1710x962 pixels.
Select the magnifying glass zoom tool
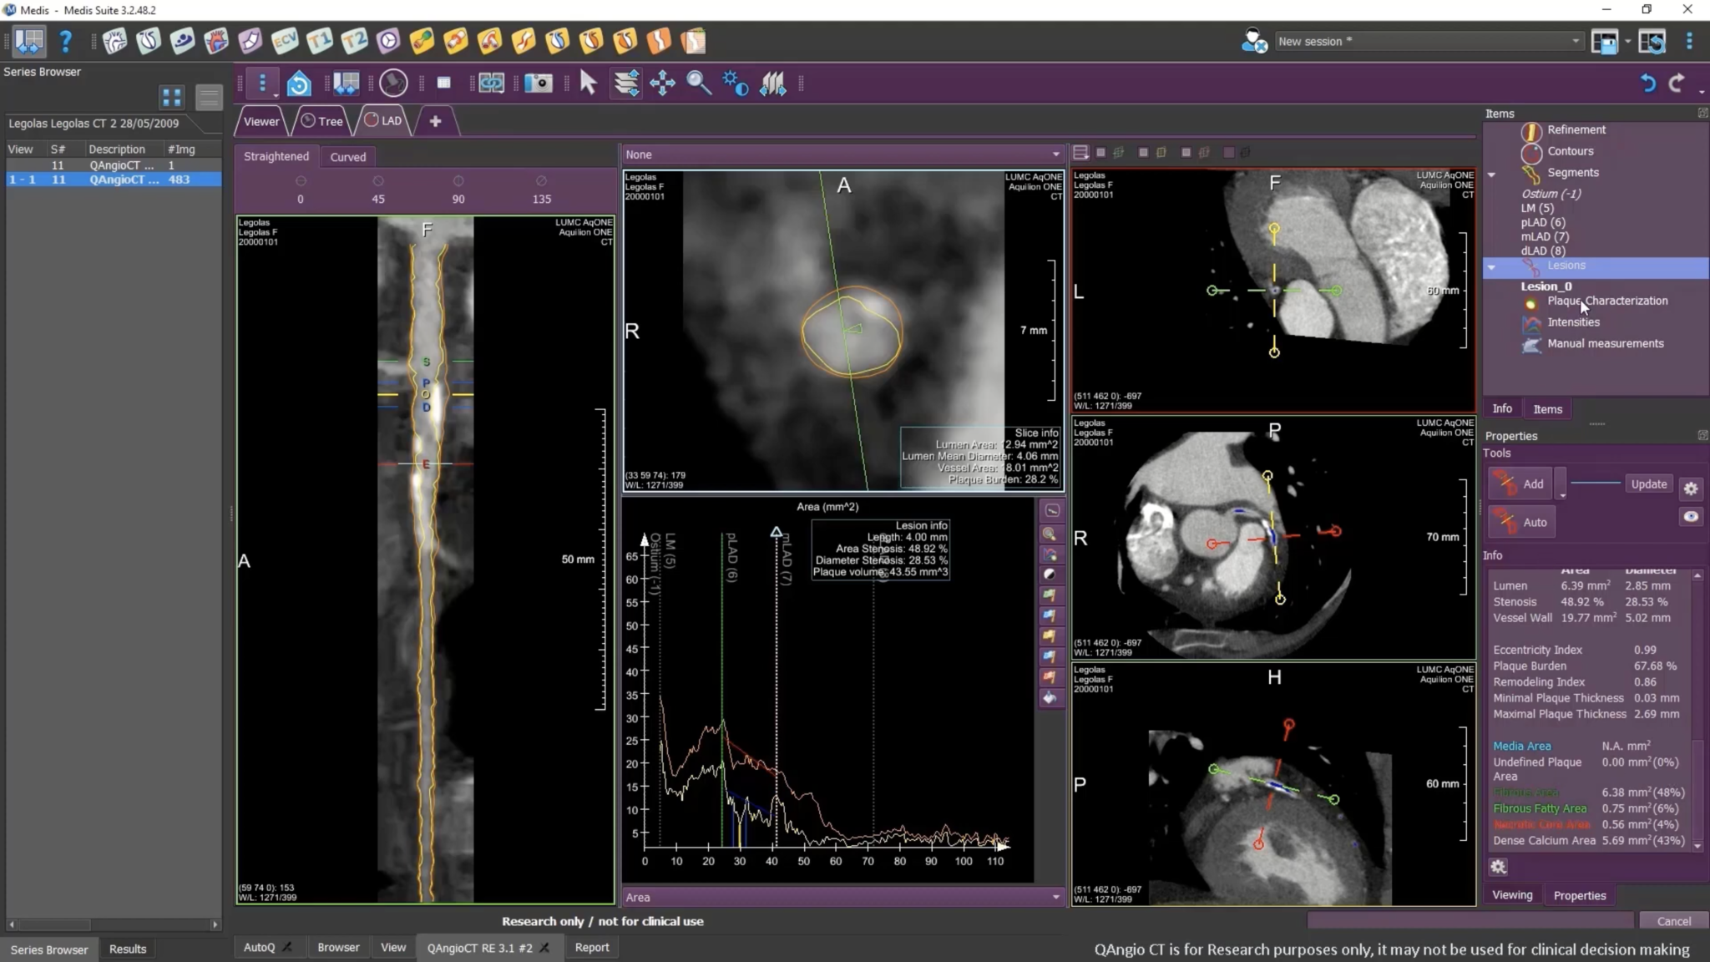[698, 83]
